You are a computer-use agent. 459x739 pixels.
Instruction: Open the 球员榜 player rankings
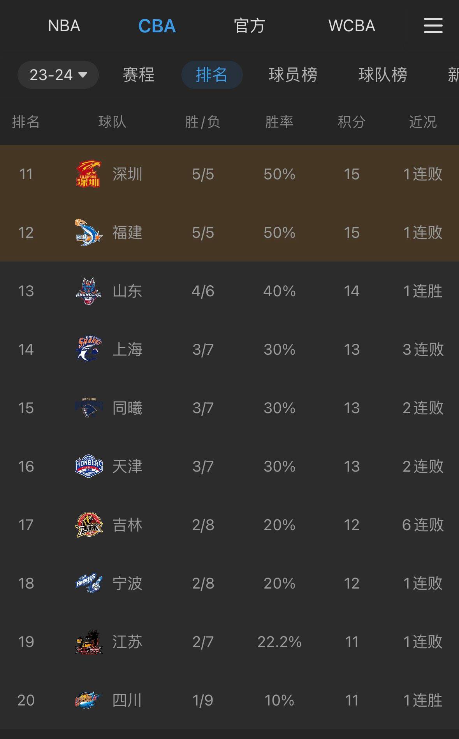click(x=293, y=75)
